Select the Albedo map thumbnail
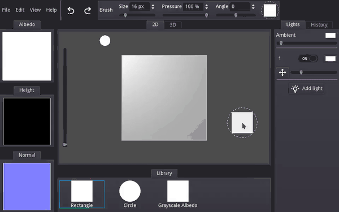Viewport: 339px width, 212px height. [27, 56]
